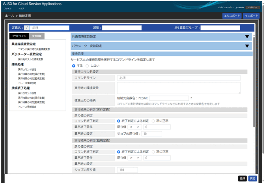Open the ヘルプ menu
Image resolution: width=265 pixels, height=184 pixels.
pyautogui.click(x=21, y=8)
